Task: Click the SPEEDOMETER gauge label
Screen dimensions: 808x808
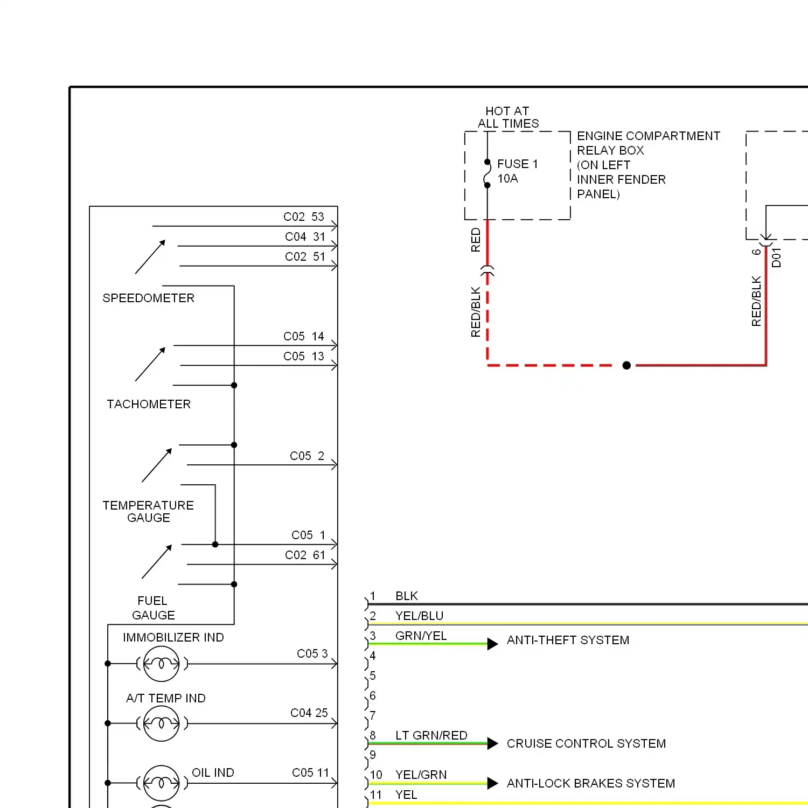Action: (x=148, y=298)
